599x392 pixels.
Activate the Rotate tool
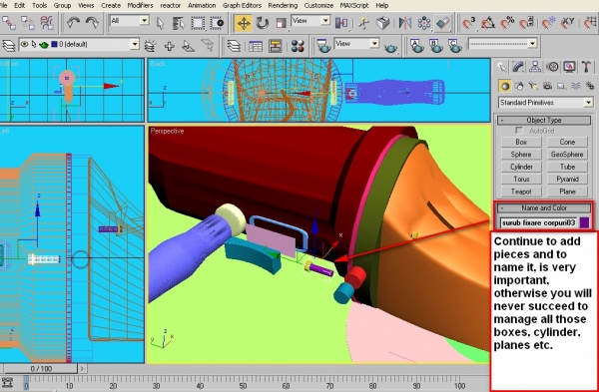tap(262, 23)
